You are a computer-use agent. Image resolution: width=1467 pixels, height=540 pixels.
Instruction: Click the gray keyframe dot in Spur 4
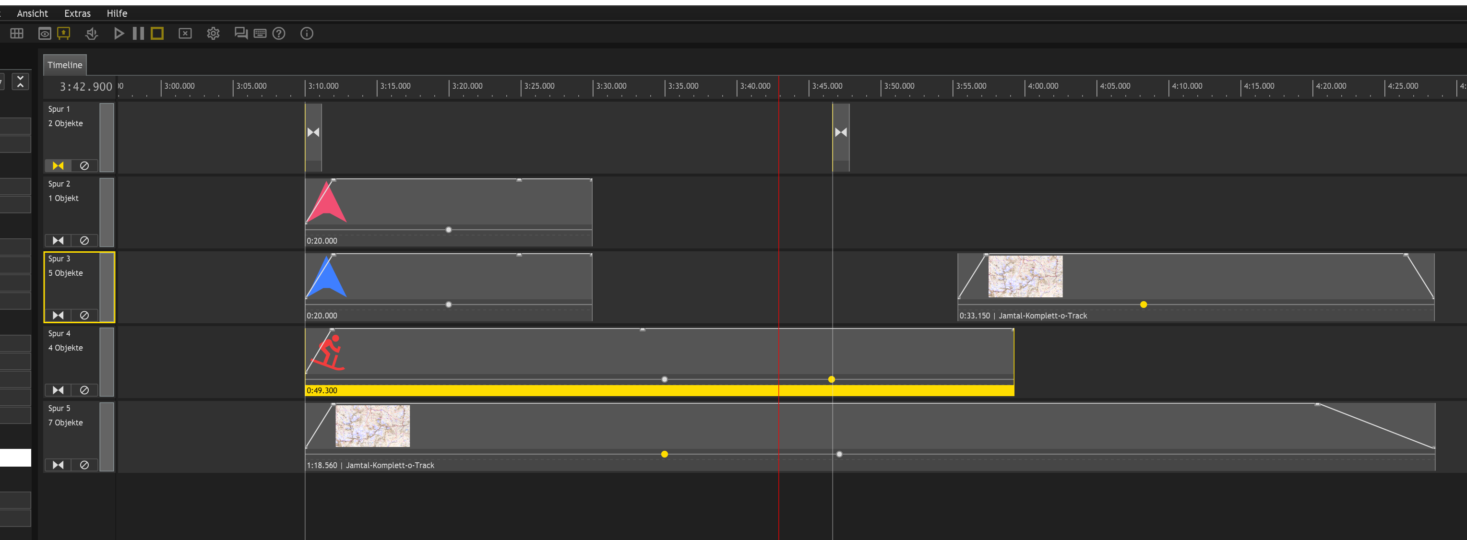tap(665, 379)
